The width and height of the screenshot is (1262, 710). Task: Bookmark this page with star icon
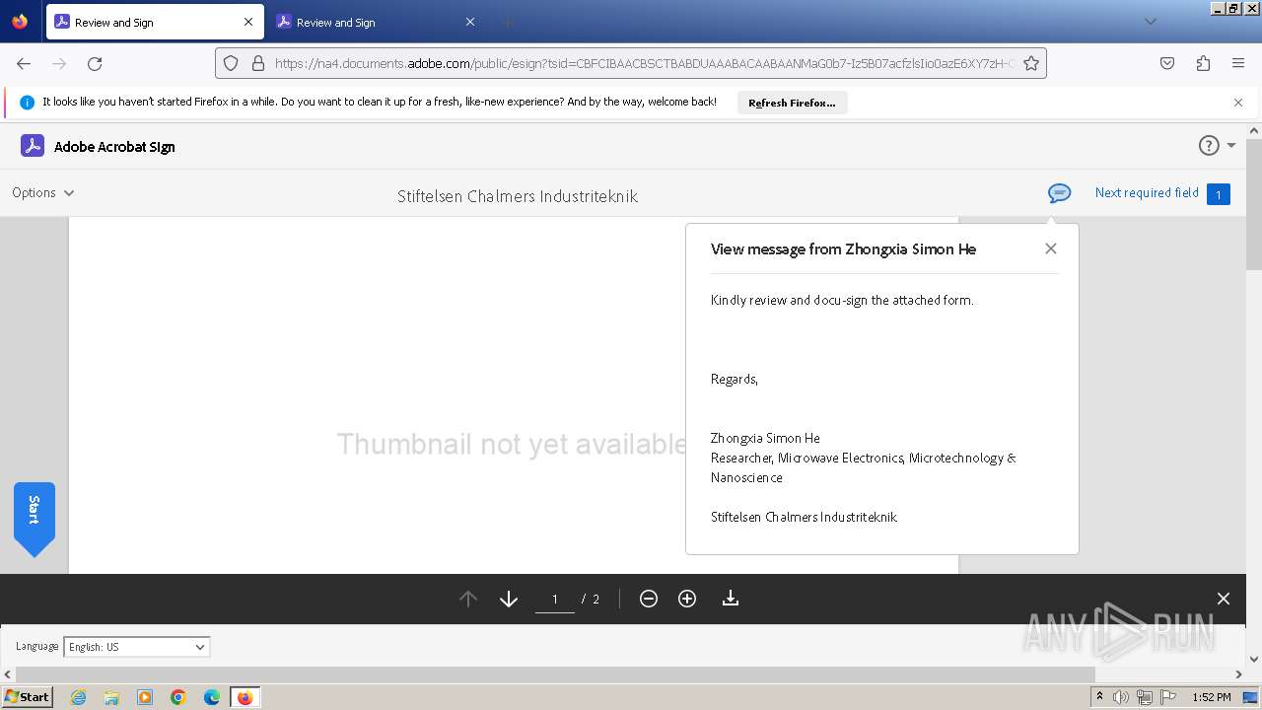coord(1031,63)
